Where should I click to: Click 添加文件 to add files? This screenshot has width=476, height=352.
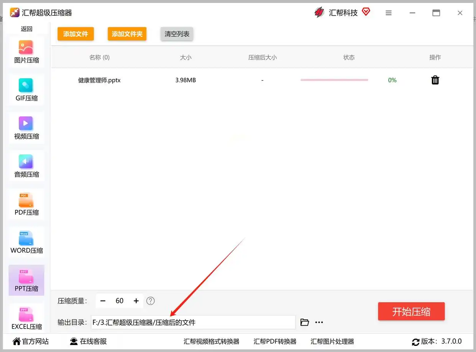coord(76,34)
